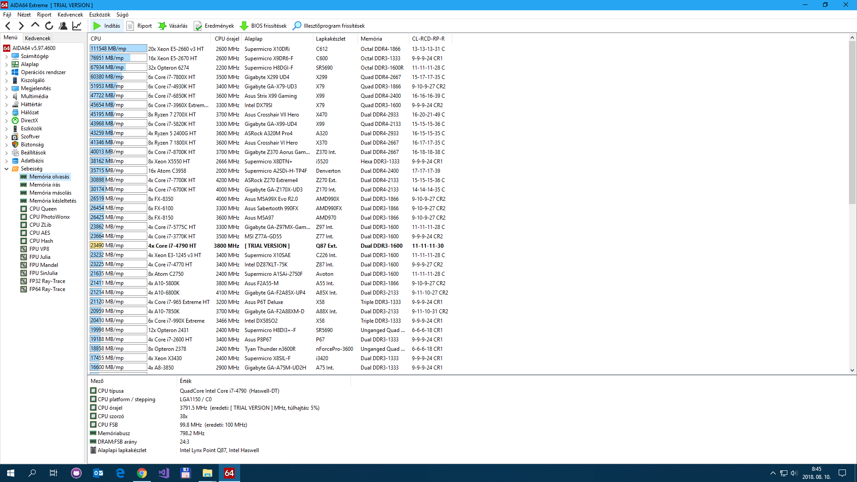This screenshot has width=857, height=482.
Task: Click the Hálózat network icon in tree
Action: 15,112
